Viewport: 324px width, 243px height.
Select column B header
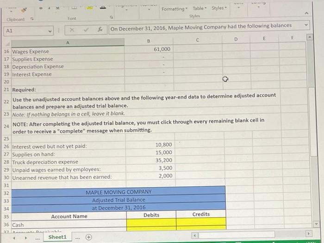click(149, 41)
